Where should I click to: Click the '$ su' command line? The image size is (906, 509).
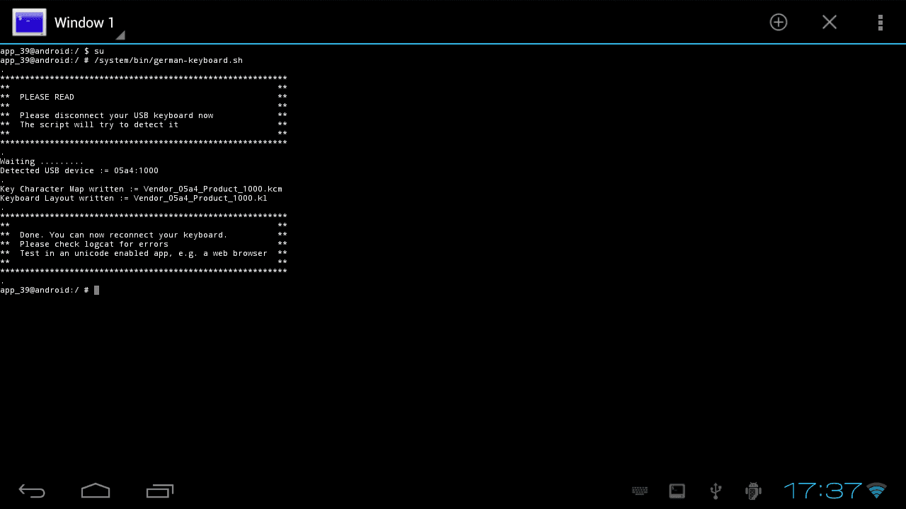point(52,51)
